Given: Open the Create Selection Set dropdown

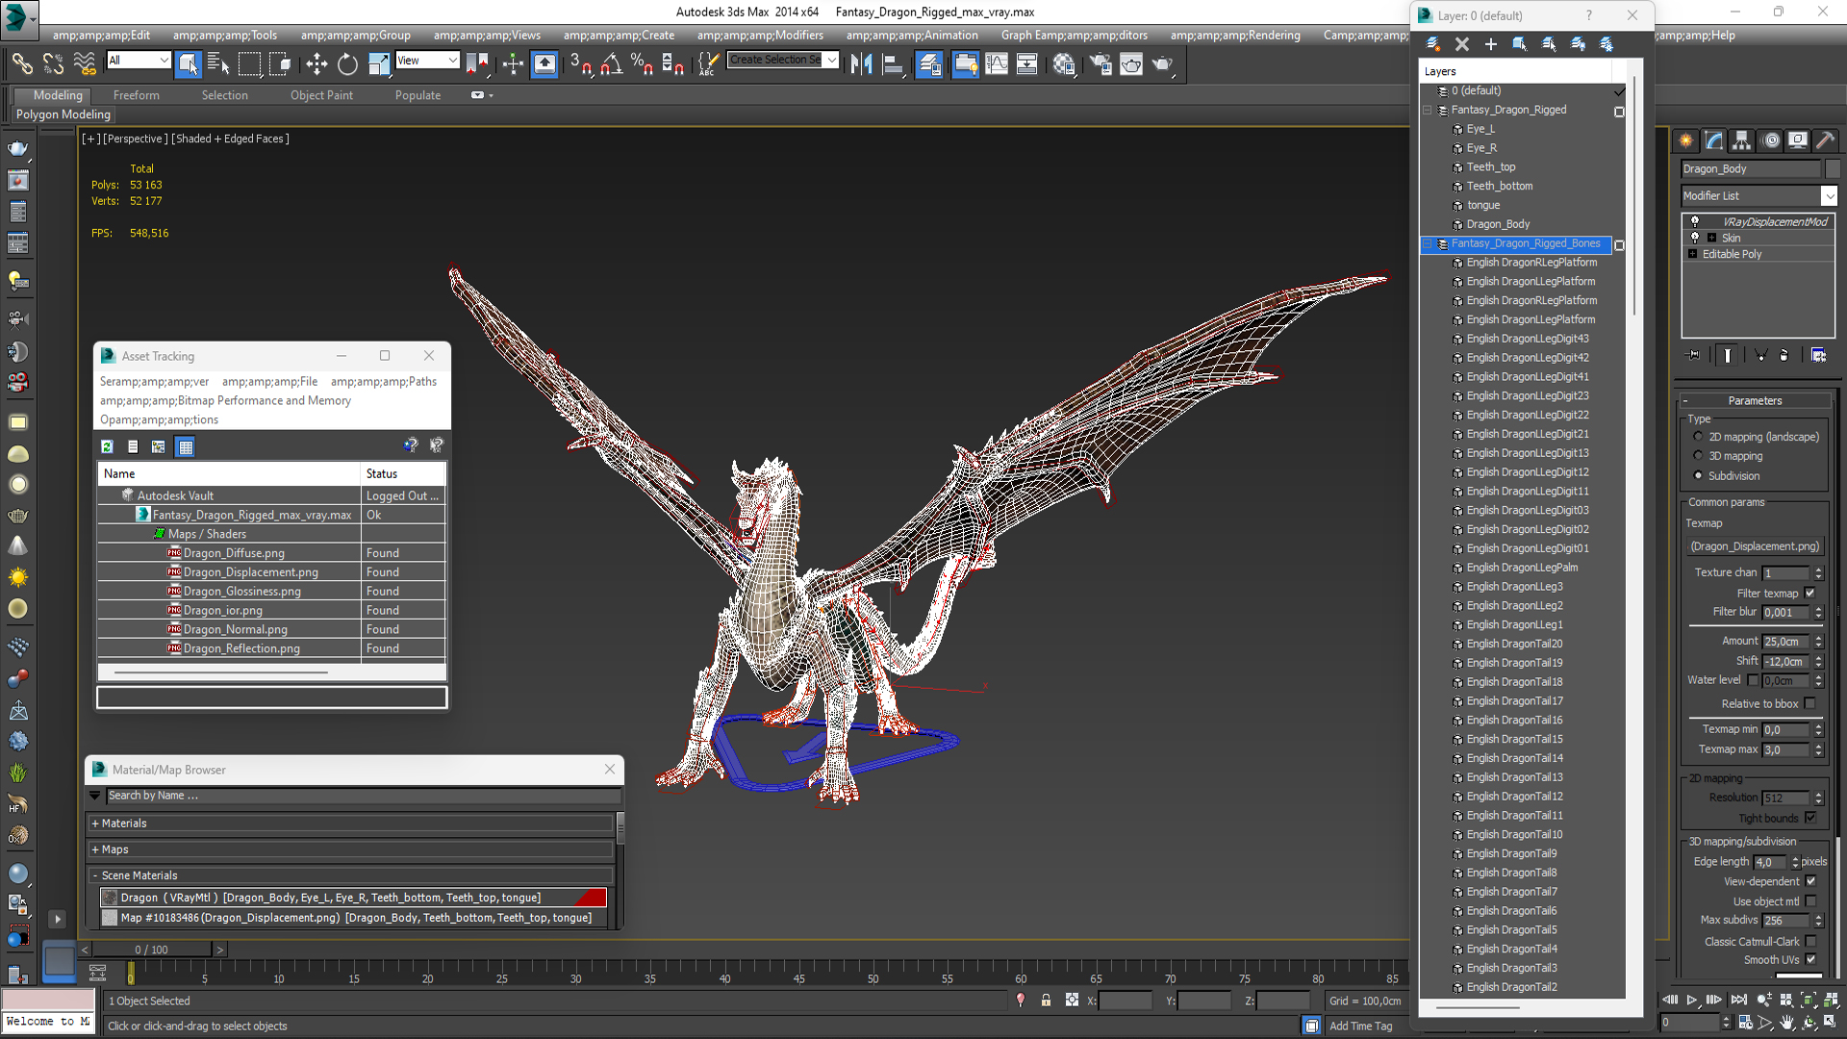Looking at the screenshot, I should pyautogui.click(x=832, y=60).
